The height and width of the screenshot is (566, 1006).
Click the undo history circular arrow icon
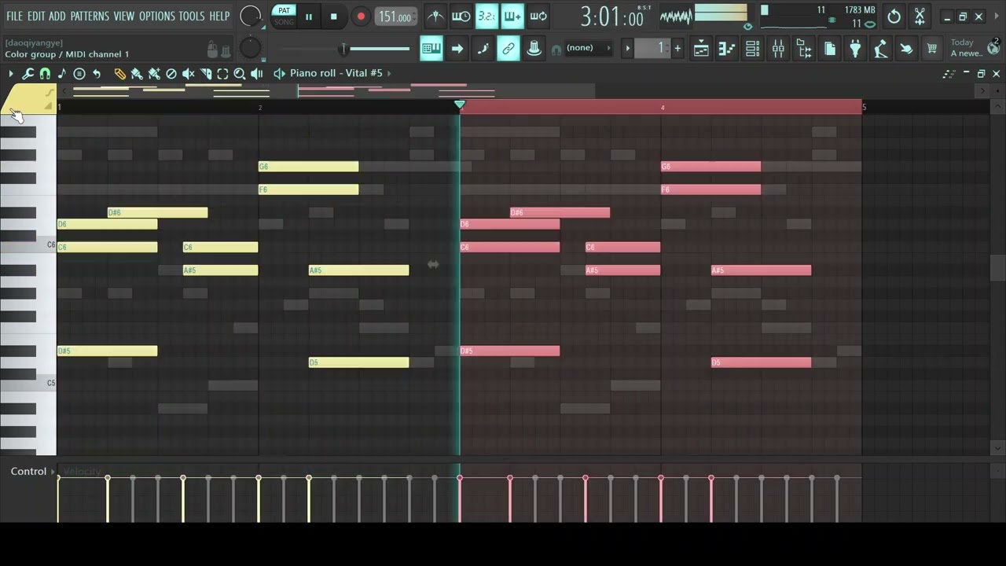click(x=894, y=16)
